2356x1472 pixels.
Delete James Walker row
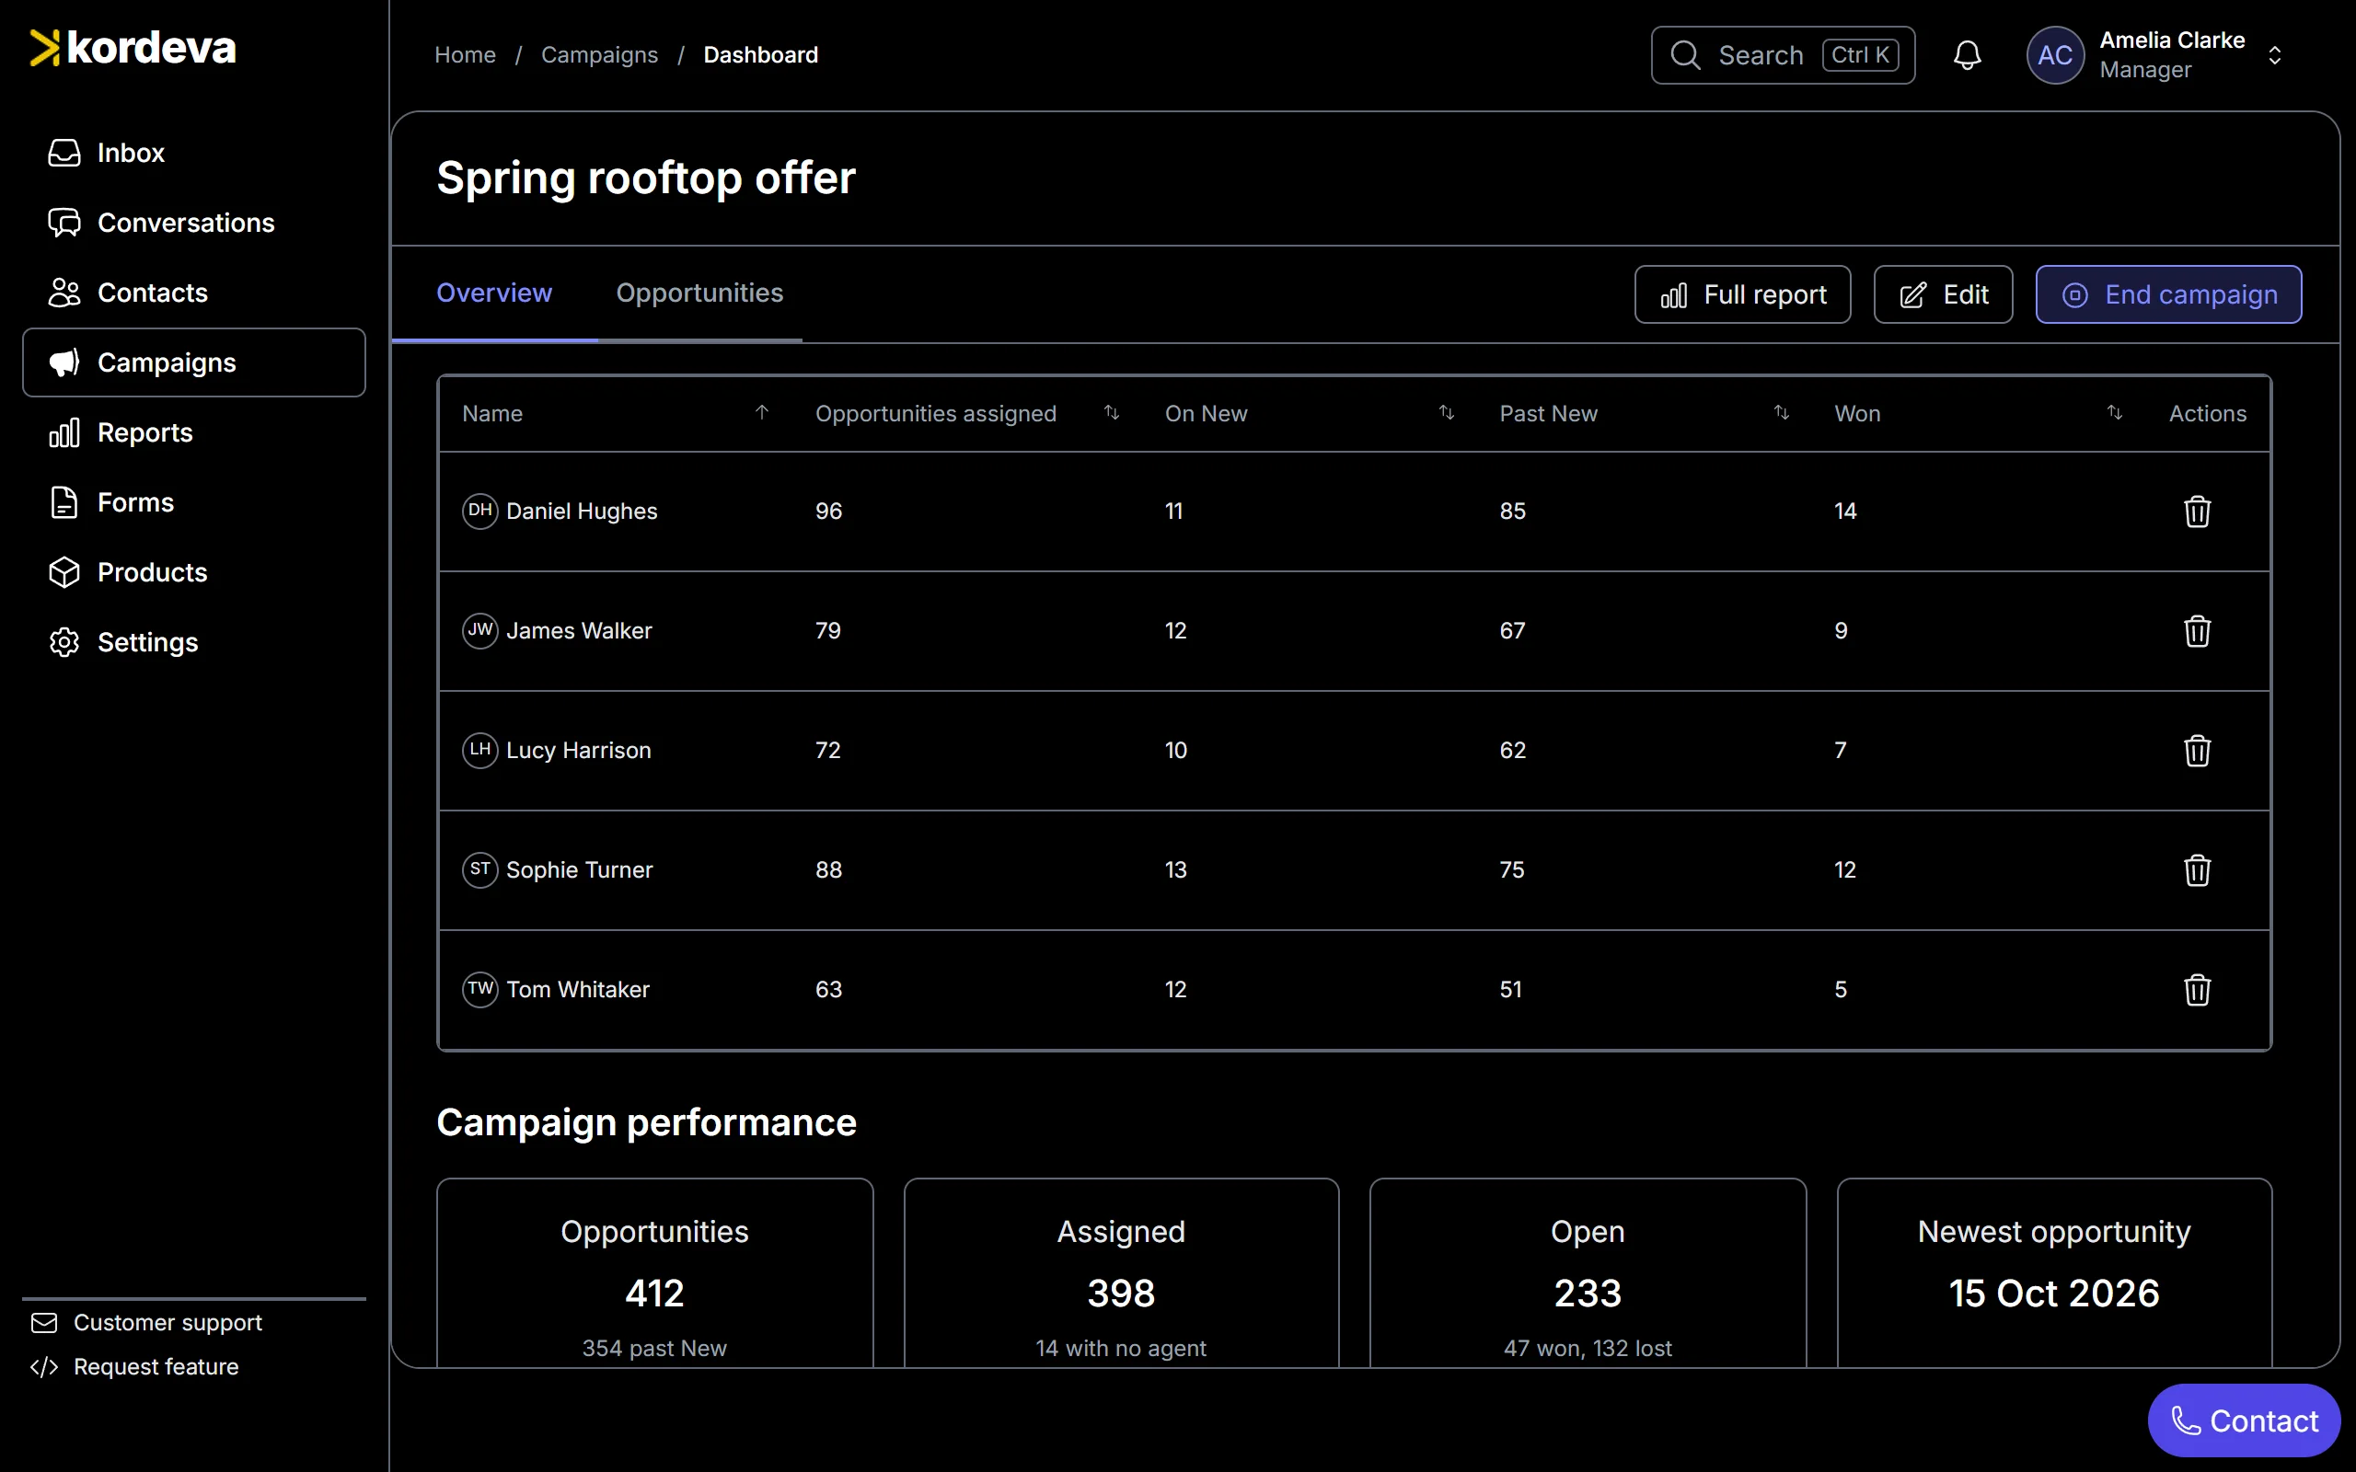pos(2197,631)
